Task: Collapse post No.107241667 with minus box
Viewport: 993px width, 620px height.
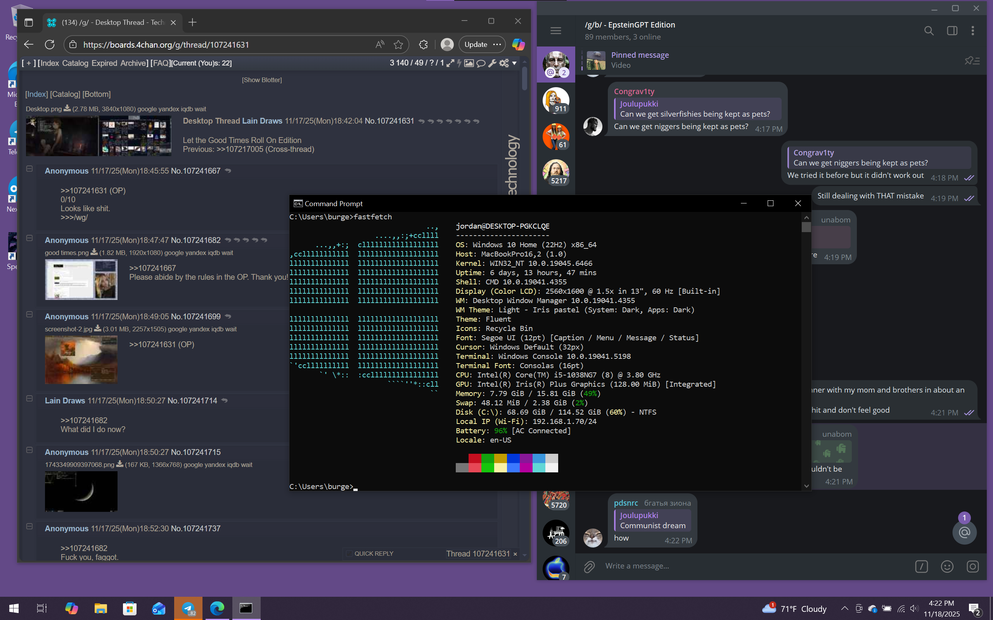Action: pos(29,169)
